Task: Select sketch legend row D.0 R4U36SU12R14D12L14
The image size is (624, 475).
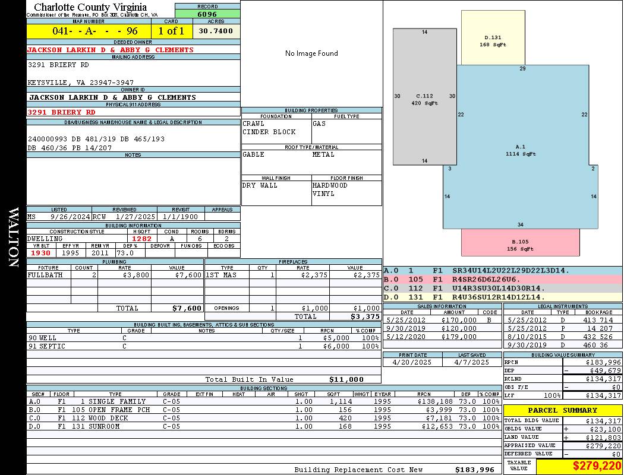Action: 503,297
